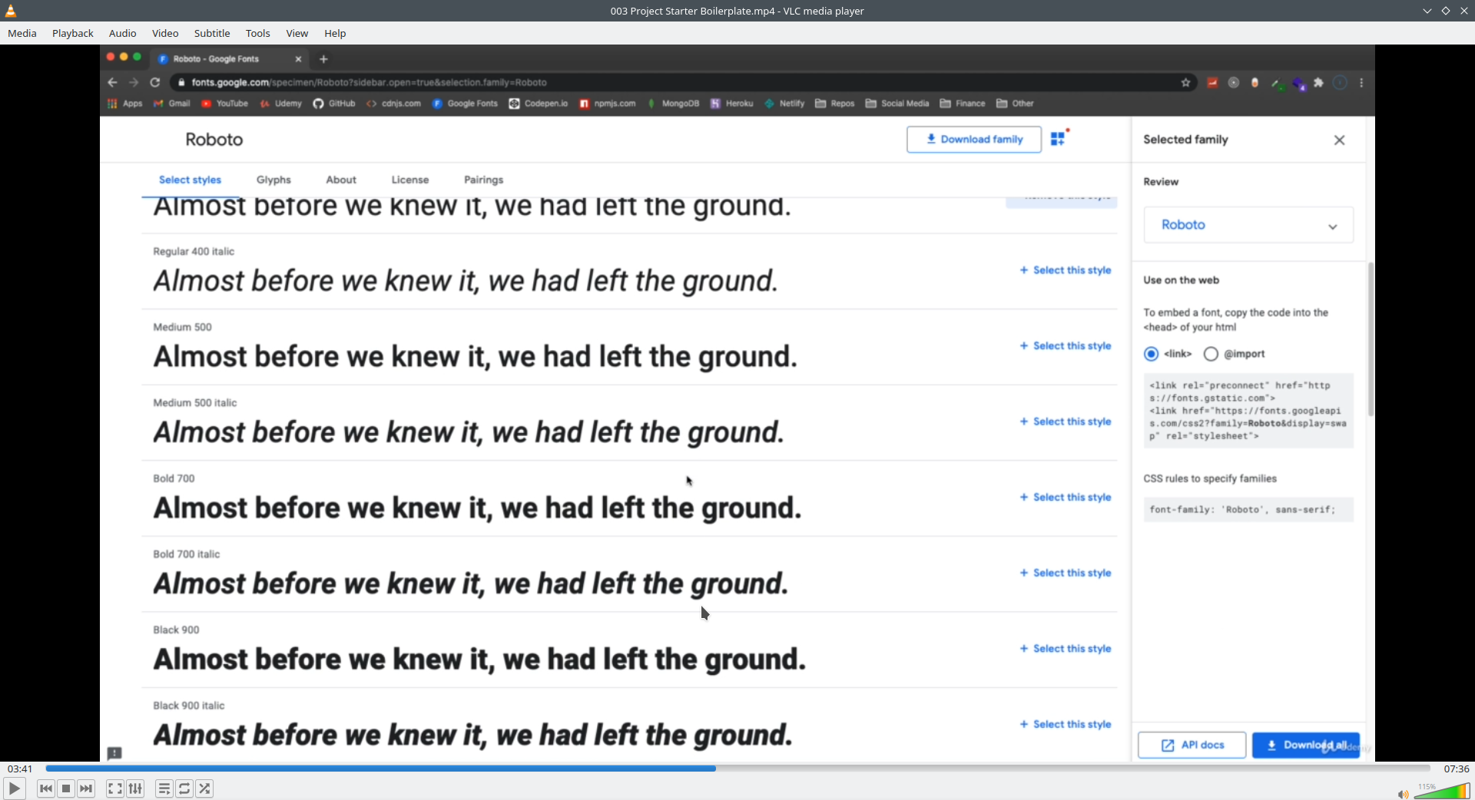The height and width of the screenshot is (800, 1475).
Task: Mute audio via the speaker icon
Action: [1403, 794]
